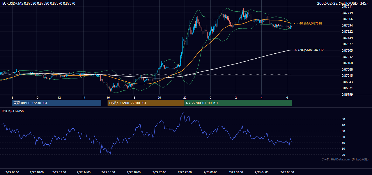372x175 pixels.
Task: Click RSI level 80 on the axis
Action: [x=343, y=119]
